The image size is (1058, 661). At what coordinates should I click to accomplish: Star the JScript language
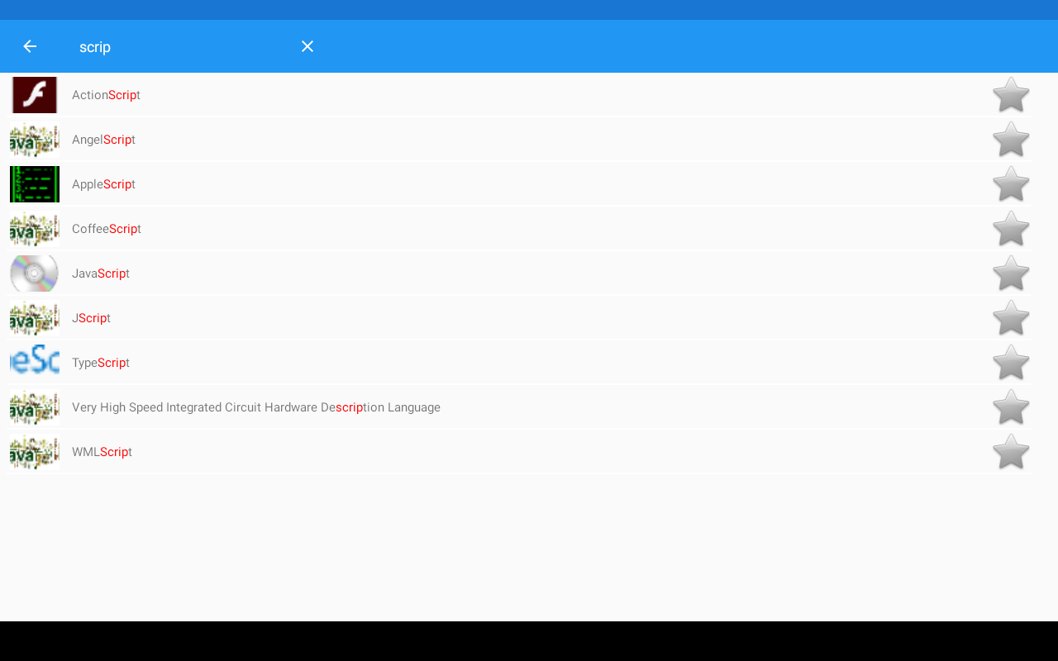click(x=1011, y=318)
